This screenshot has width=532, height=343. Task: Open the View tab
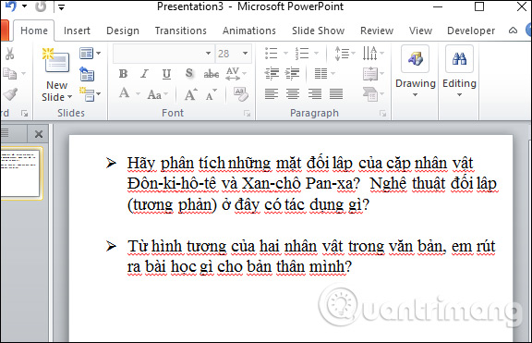(421, 31)
